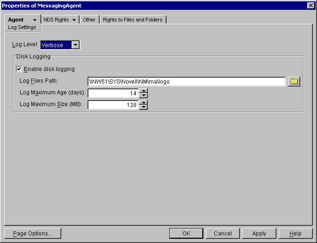This screenshot has height=243, width=317.
Task: Increase Log Maximum Age value
Action: pos(144,91)
